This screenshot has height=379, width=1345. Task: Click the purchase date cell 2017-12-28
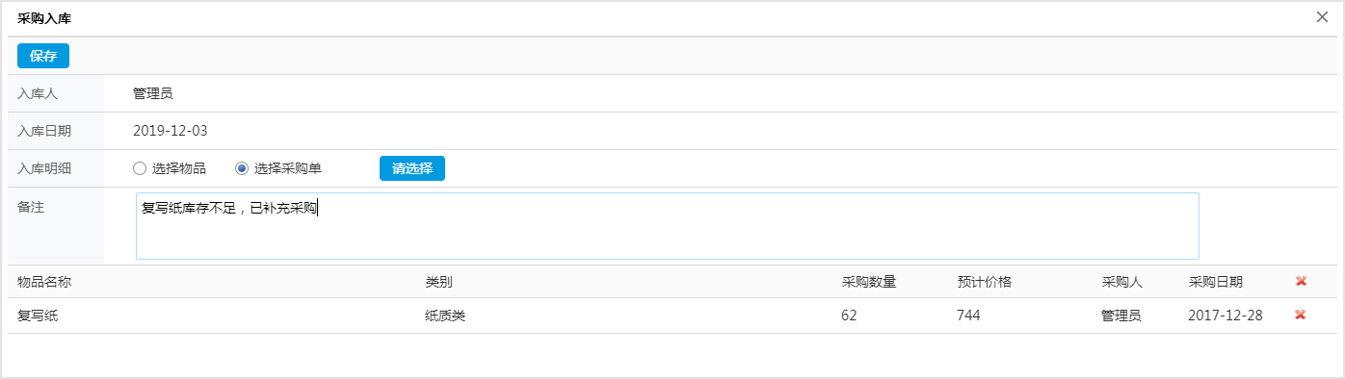tap(1226, 316)
